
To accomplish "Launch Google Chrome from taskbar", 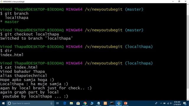I will click(x=85, y=103).
